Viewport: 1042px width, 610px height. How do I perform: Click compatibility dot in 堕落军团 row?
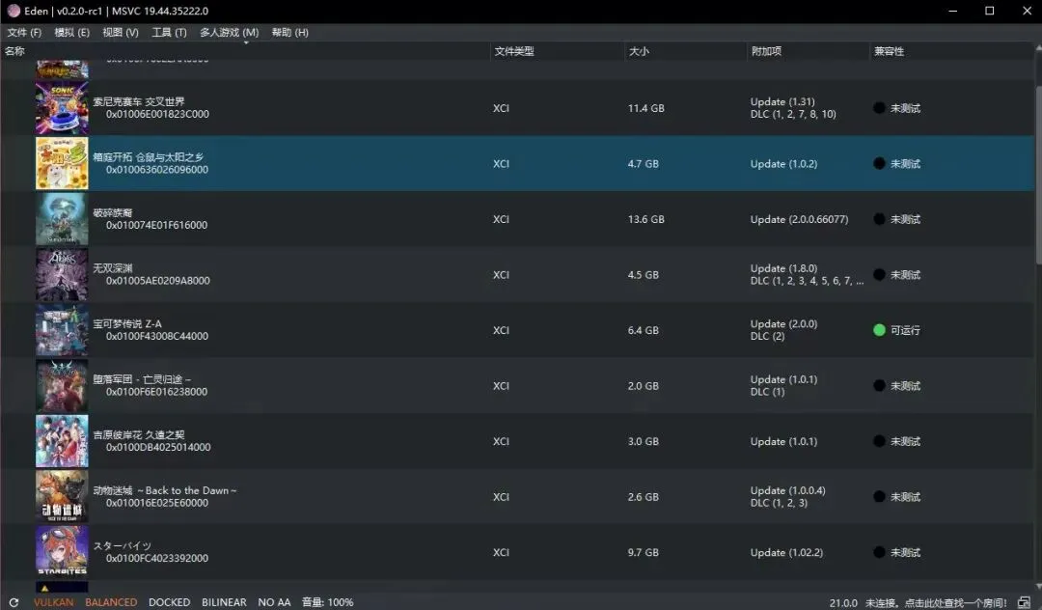[879, 385]
